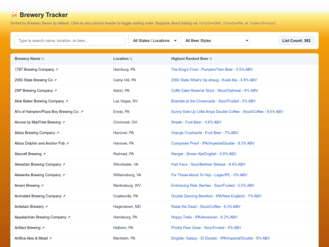Screen dimensions: 329x247
Task: Open Amani Brewing external link arrow
Action: coord(42,185)
